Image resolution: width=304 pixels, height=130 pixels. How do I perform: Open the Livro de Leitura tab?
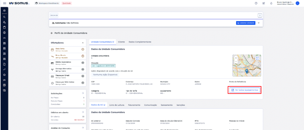click(117, 105)
